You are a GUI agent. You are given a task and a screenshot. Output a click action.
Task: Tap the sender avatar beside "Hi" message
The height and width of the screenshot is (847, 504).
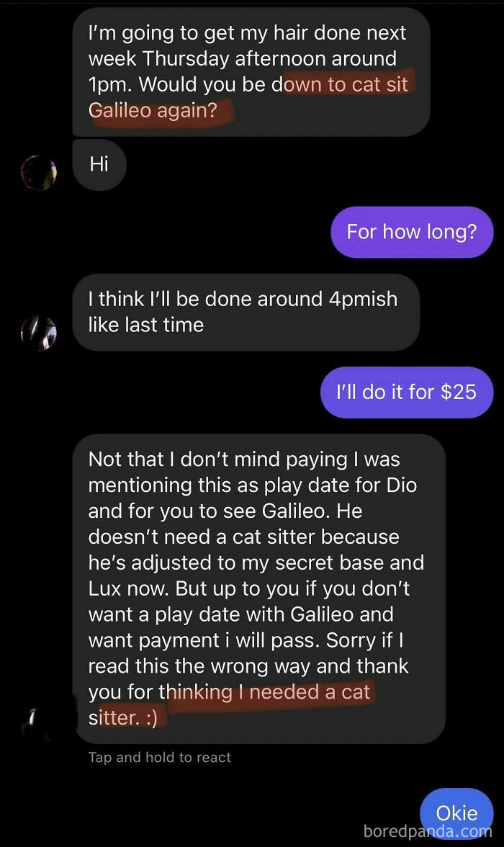(39, 173)
